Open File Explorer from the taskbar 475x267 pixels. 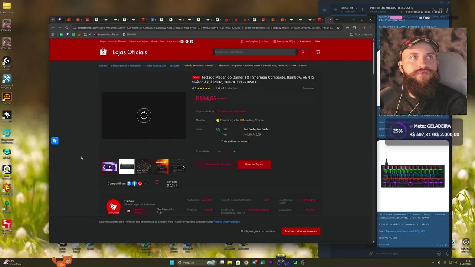[230, 263]
